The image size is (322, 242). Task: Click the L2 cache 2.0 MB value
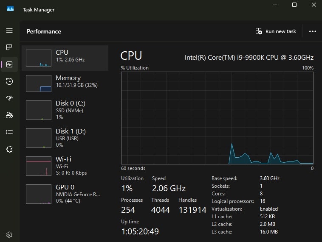click(x=267, y=224)
